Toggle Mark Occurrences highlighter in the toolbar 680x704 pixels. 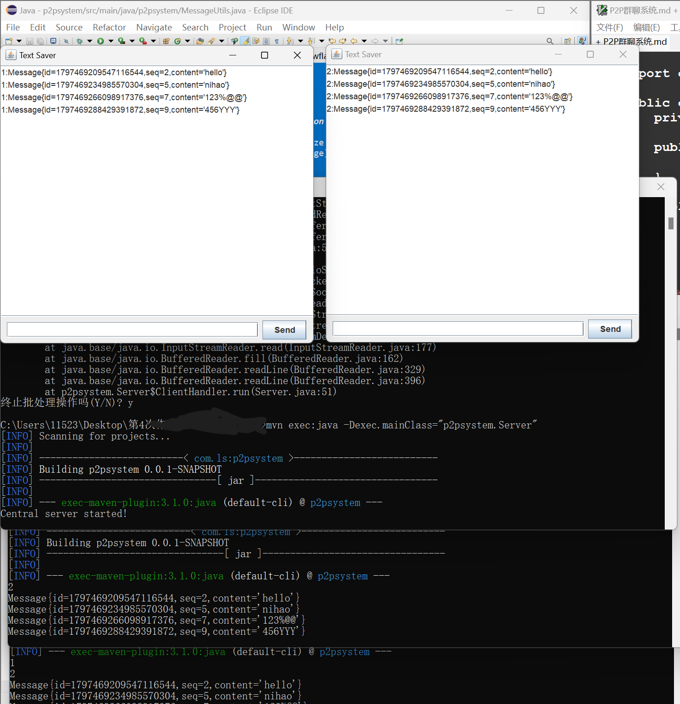[x=246, y=41]
